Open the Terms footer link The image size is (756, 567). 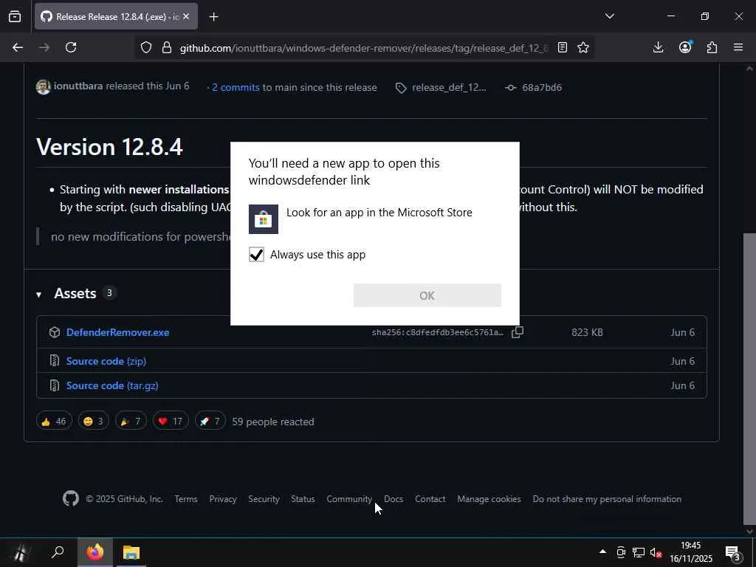pyautogui.click(x=186, y=499)
